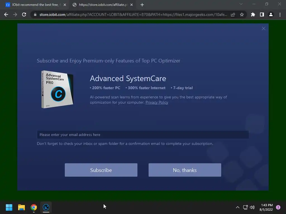Go back to the previous page
Viewport: 286px width, 214px height.
click(6, 14)
